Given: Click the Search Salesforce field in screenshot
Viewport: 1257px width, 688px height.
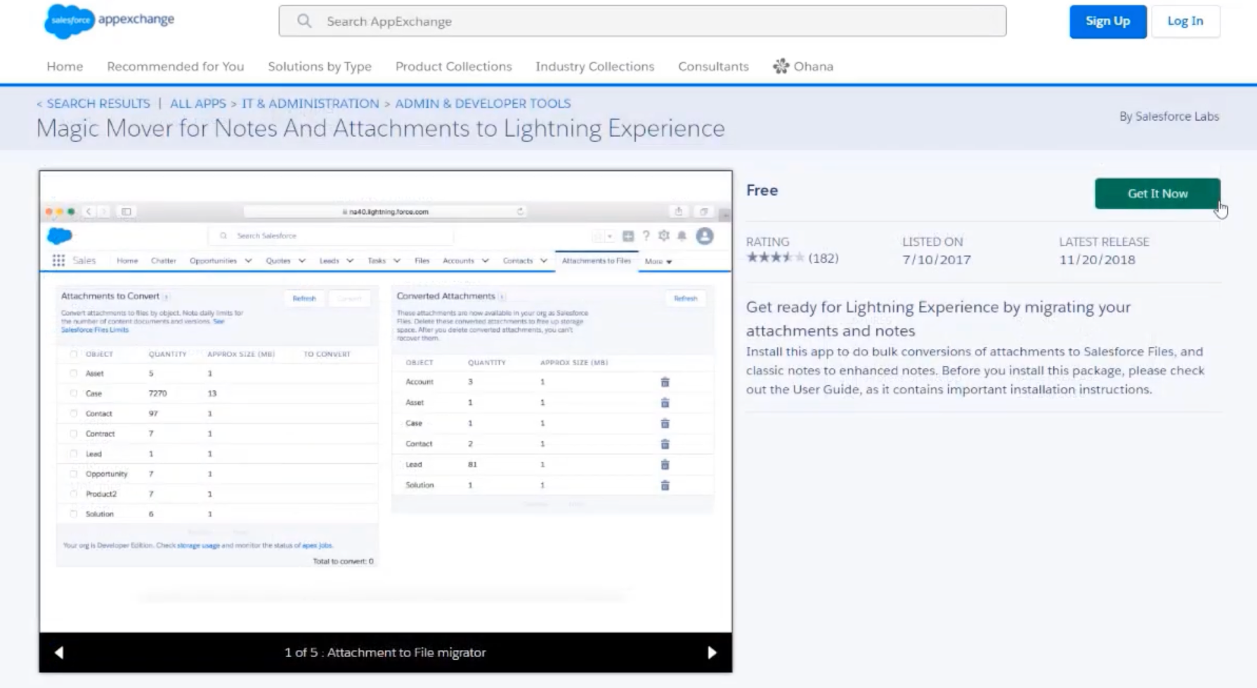Looking at the screenshot, I should [x=330, y=236].
